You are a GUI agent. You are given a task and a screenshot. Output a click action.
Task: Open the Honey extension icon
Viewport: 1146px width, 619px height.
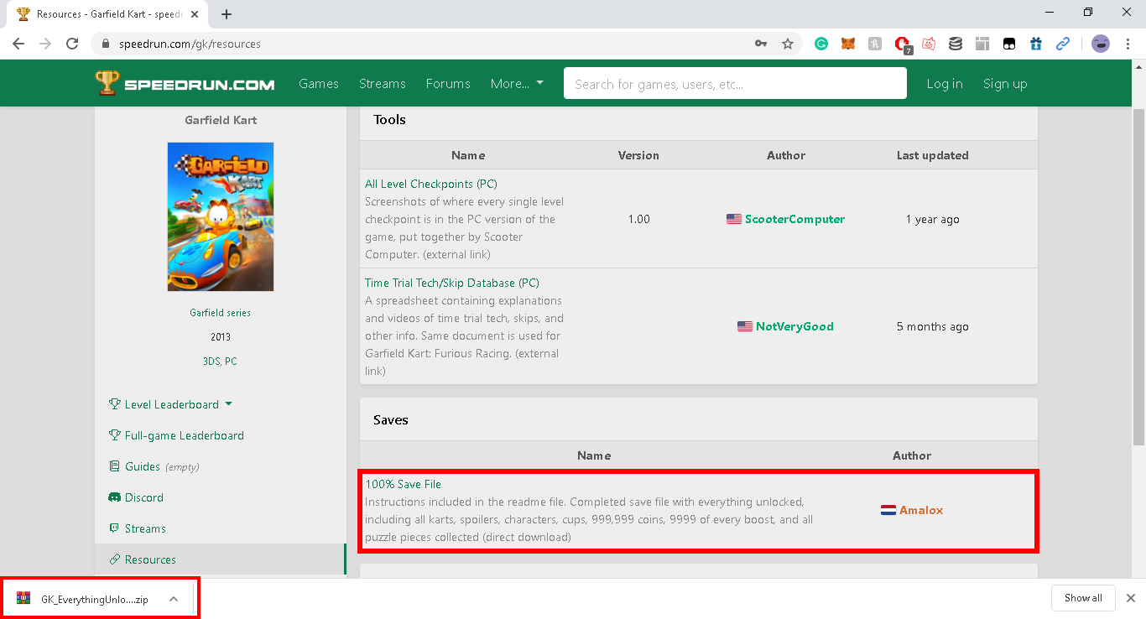(x=875, y=44)
